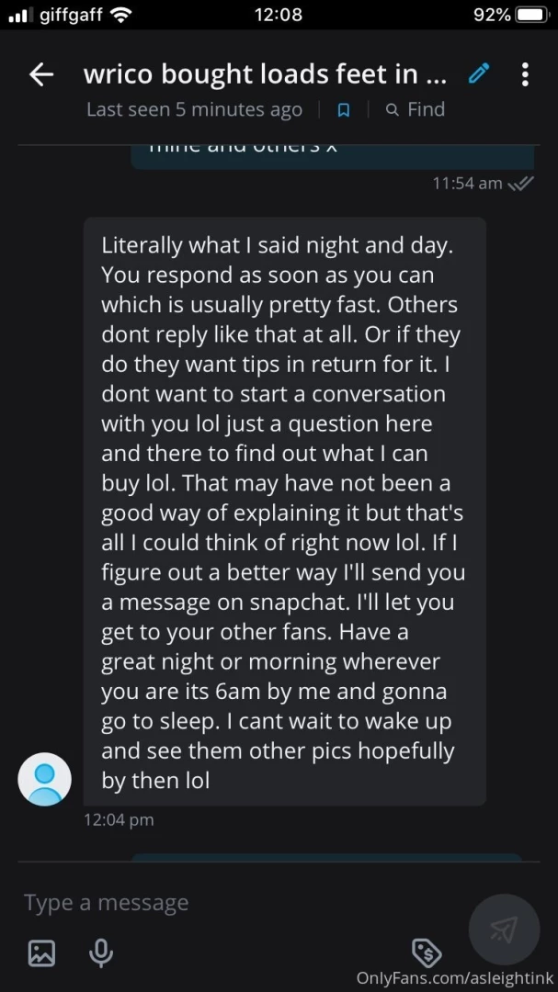The height and width of the screenshot is (992, 558).
Task: Tap the 11:54 am message timestamp
Action: pyautogui.click(x=467, y=183)
